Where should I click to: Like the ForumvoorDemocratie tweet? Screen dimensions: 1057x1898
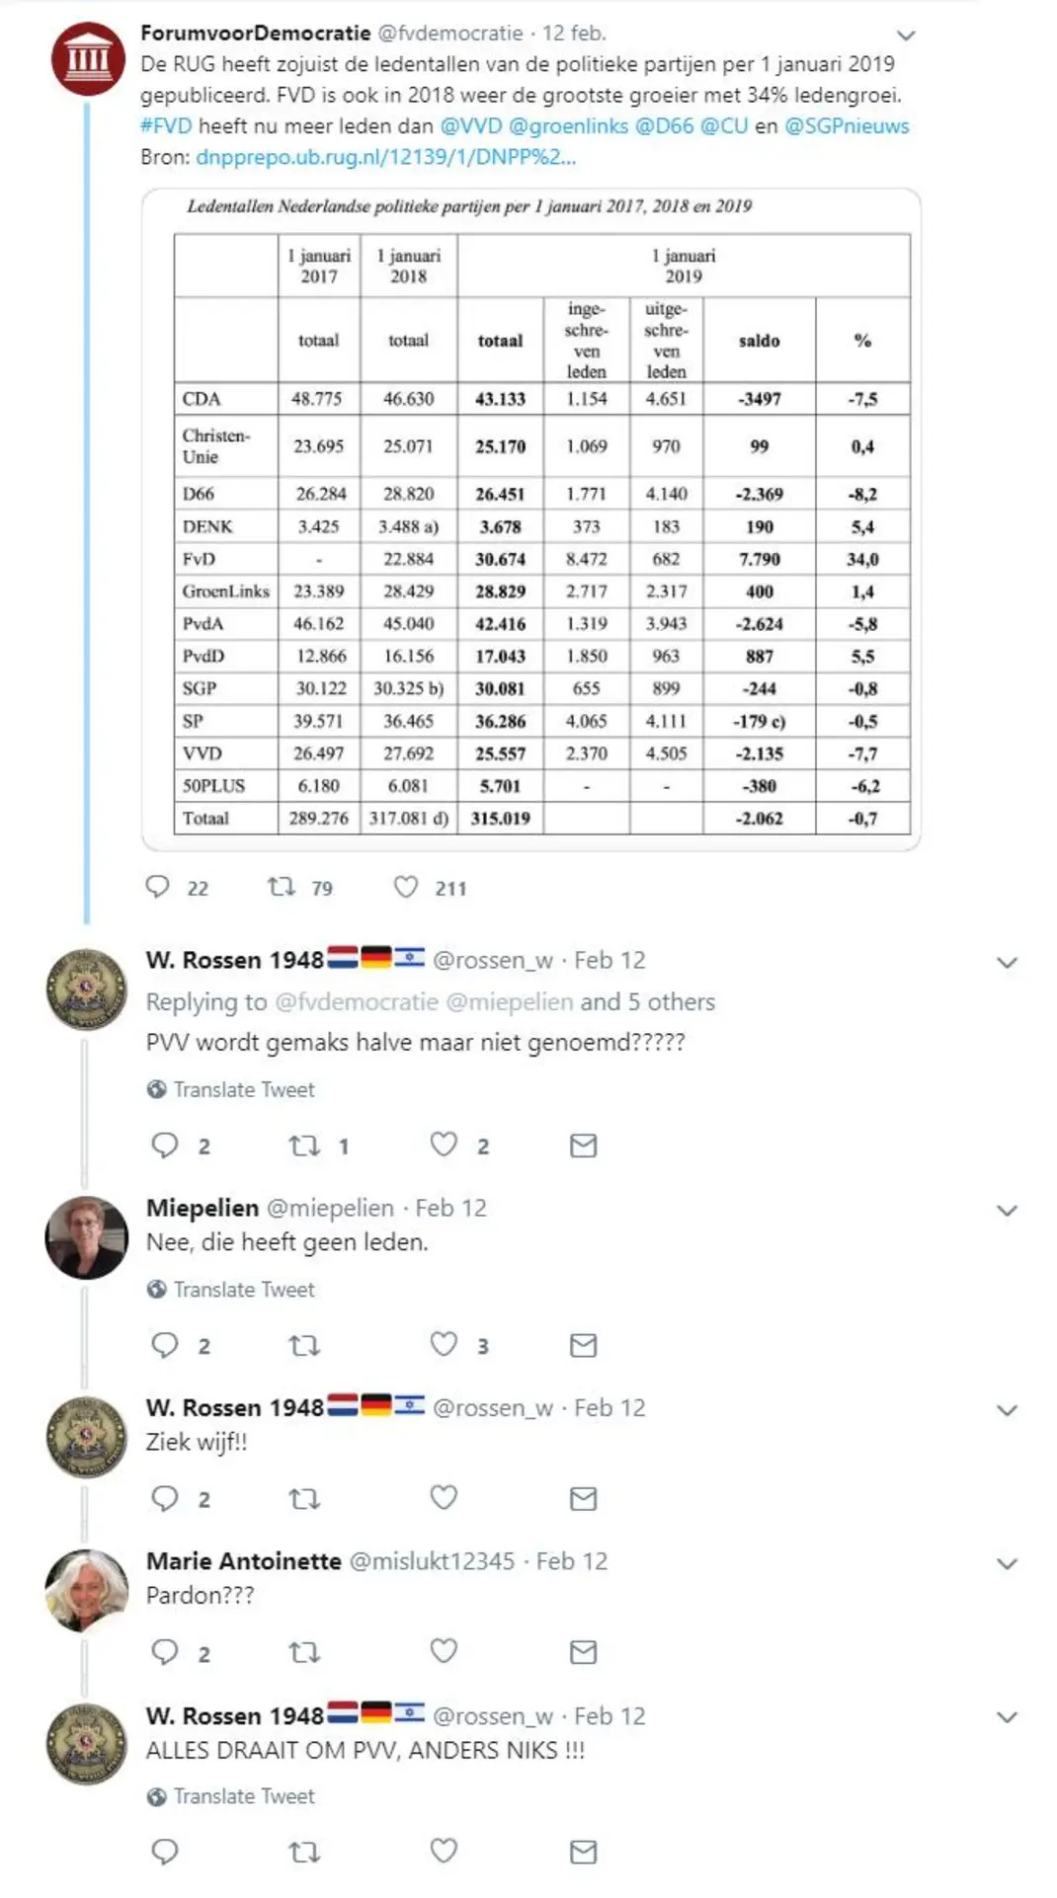(x=406, y=887)
